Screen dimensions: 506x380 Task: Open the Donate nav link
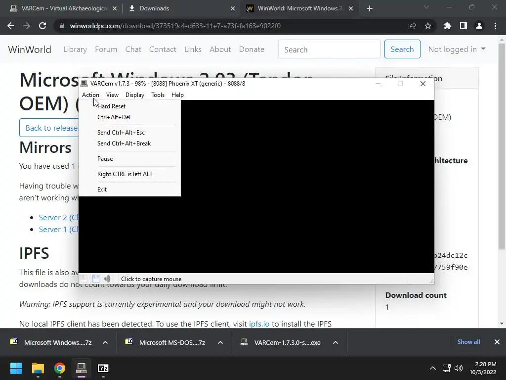(x=252, y=49)
